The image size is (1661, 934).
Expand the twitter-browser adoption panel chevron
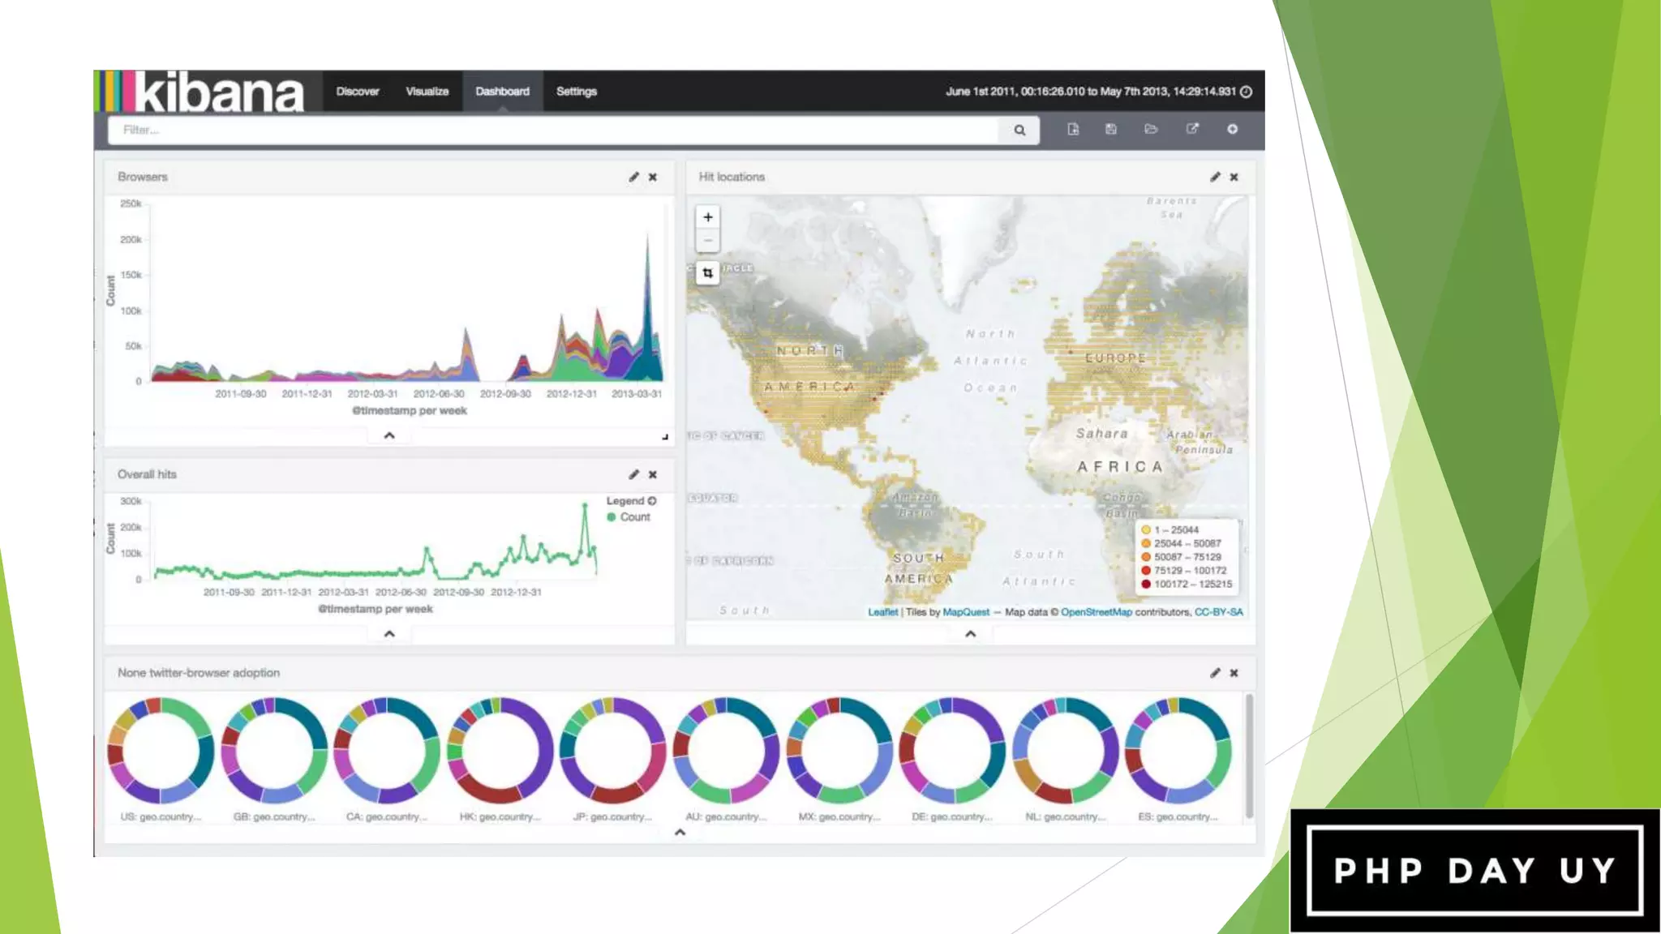(x=680, y=832)
